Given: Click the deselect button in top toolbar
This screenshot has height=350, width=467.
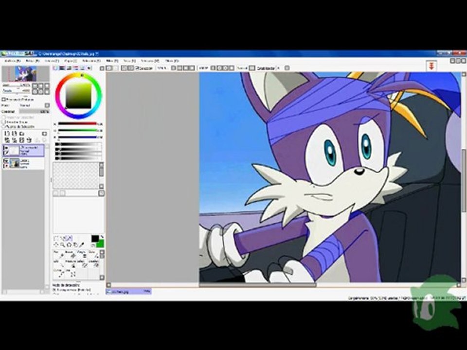Looking at the screenshot, I should (124, 68).
